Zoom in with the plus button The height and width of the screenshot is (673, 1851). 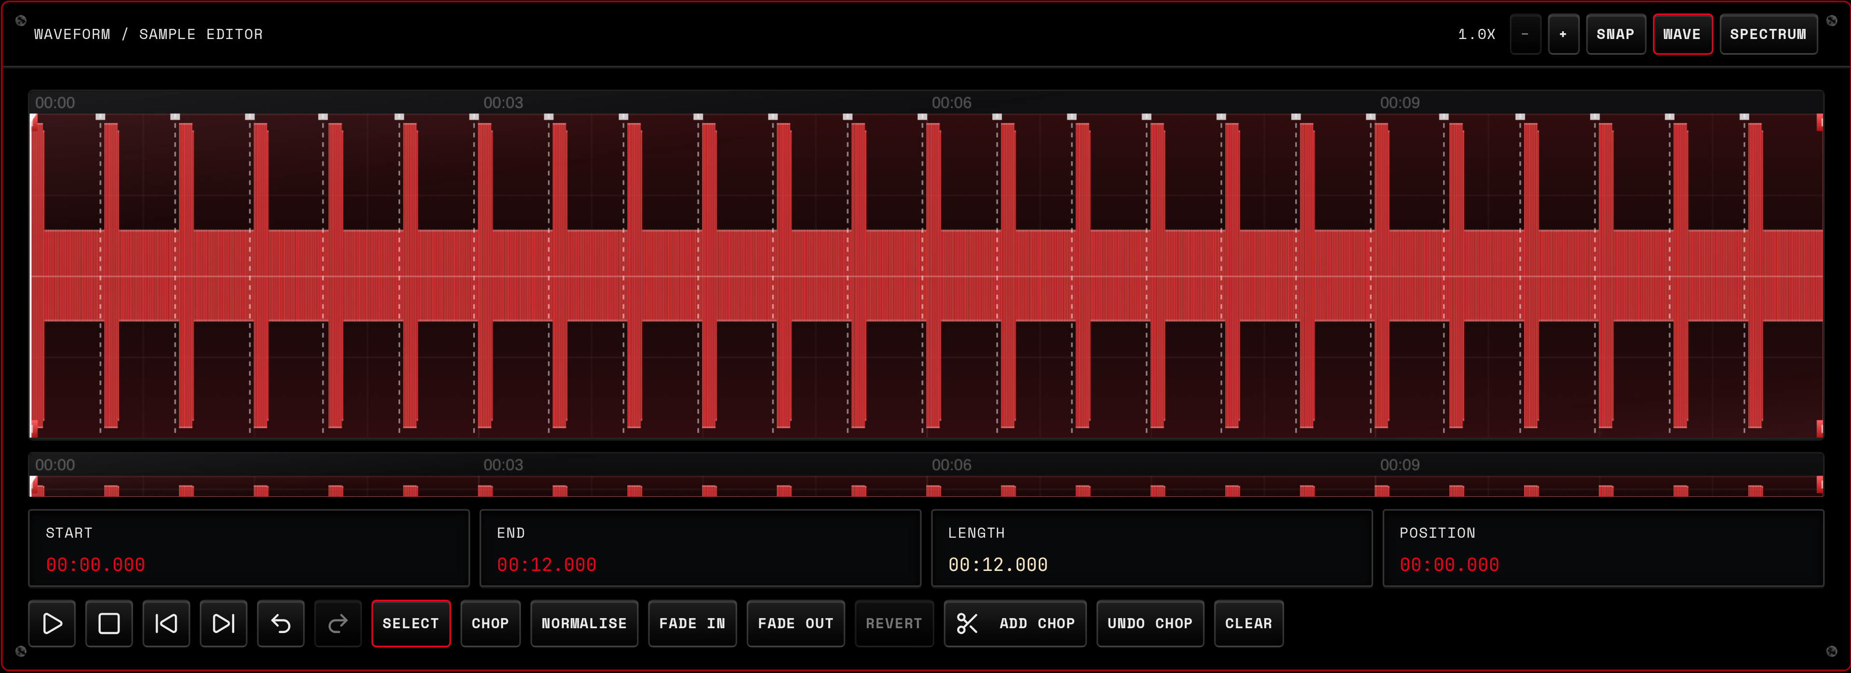coord(1563,34)
